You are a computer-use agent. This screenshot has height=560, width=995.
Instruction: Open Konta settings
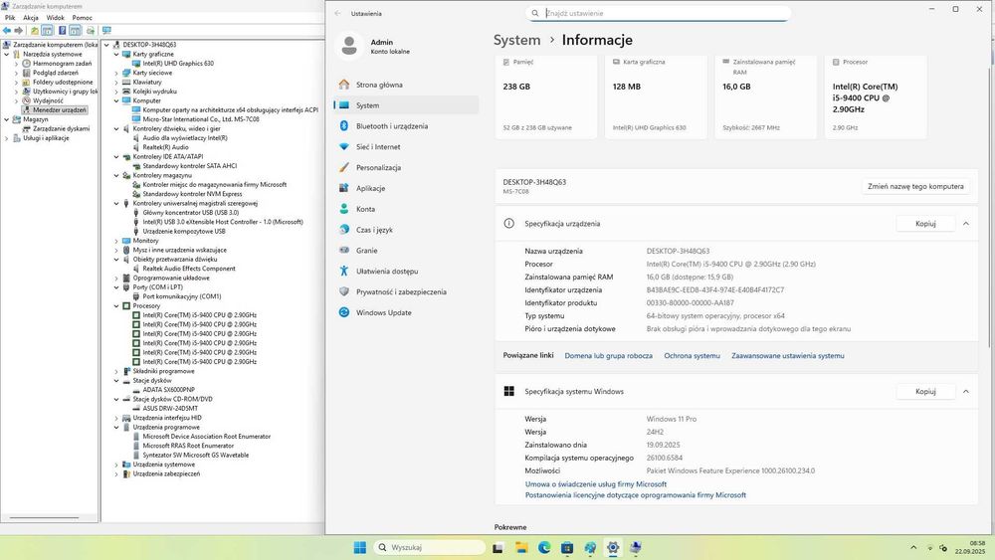point(406,209)
